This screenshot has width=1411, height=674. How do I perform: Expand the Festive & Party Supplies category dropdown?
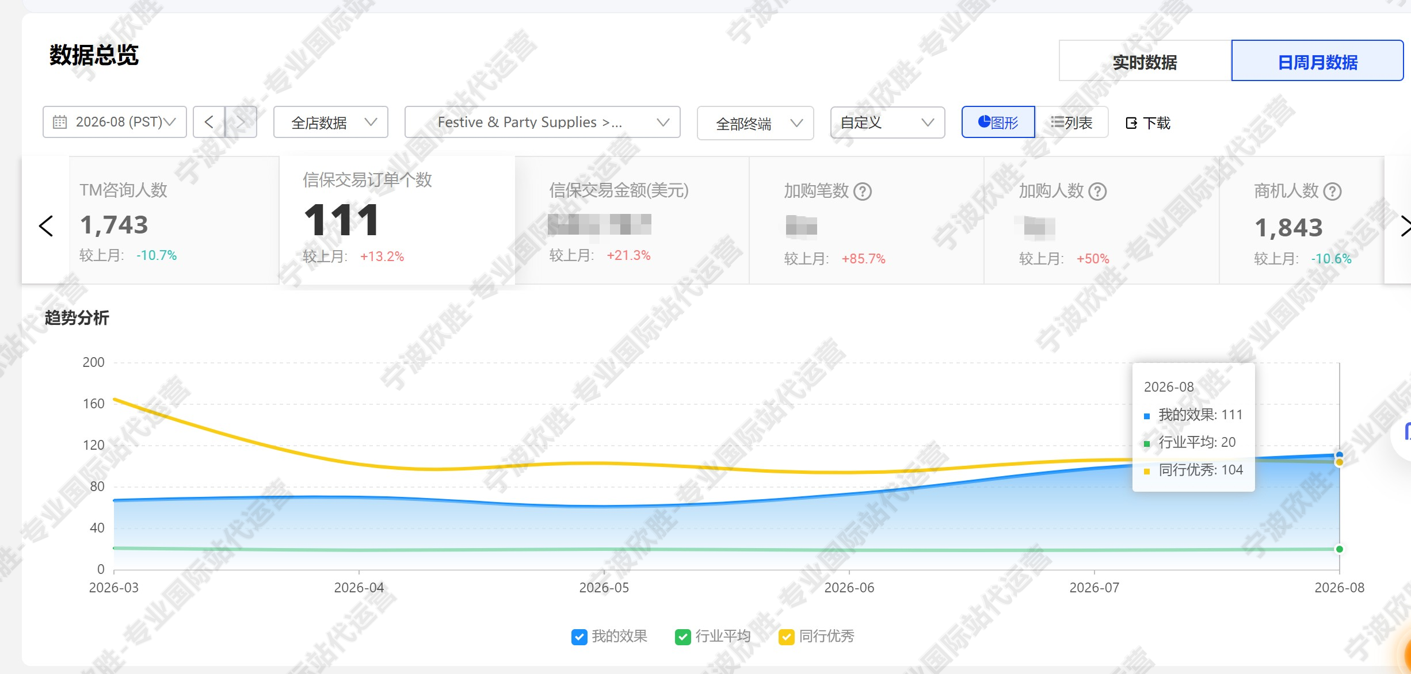click(x=543, y=122)
